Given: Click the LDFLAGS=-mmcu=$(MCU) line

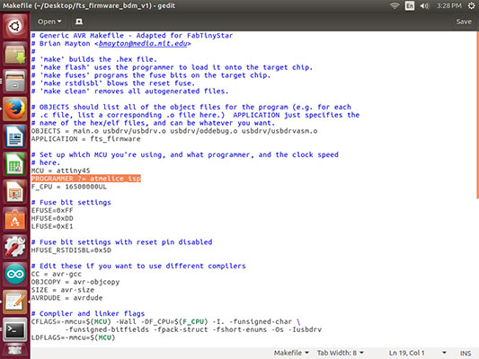Looking at the screenshot, I should (x=74, y=337).
